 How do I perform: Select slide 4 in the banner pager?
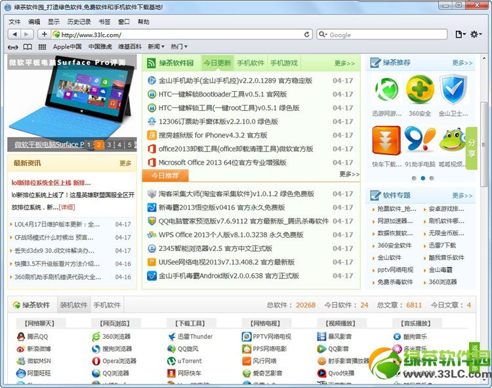coord(119,145)
